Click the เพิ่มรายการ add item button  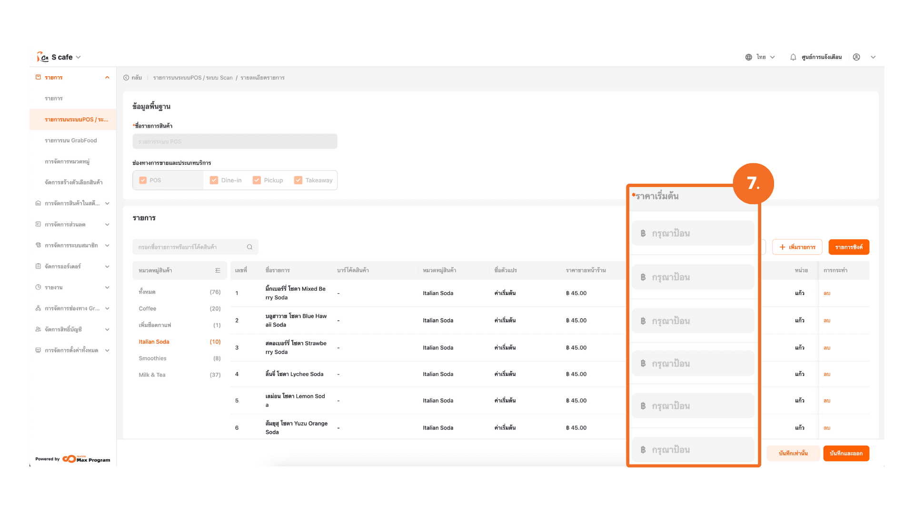[x=797, y=247]
